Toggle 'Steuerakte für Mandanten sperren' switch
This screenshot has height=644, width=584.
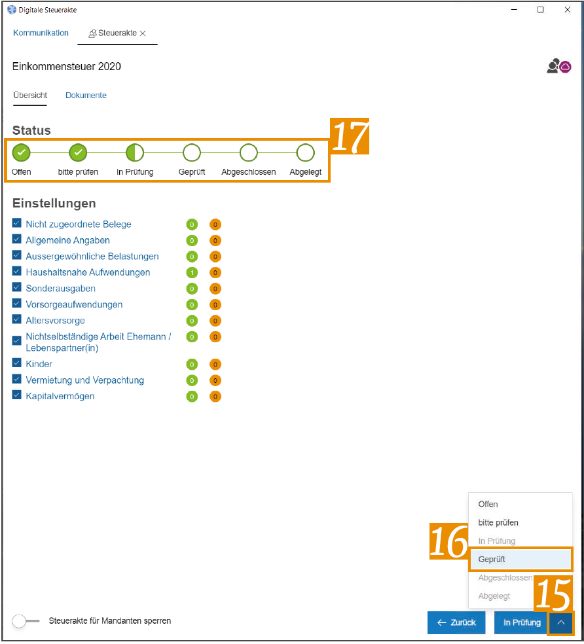[26, 621]
